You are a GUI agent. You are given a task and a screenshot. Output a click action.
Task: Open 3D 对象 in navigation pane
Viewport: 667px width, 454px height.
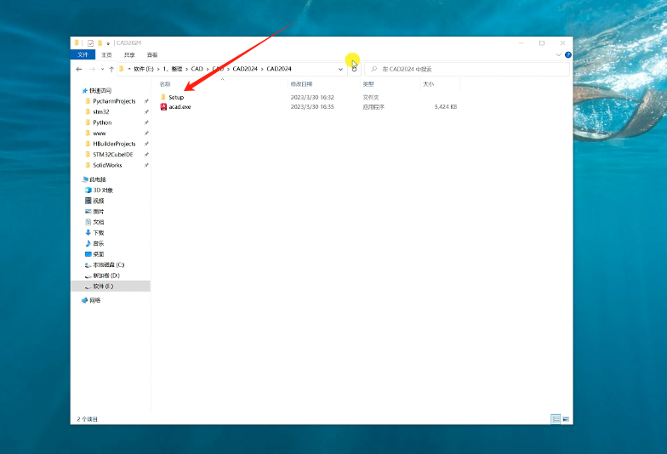(x=103, y=190)
